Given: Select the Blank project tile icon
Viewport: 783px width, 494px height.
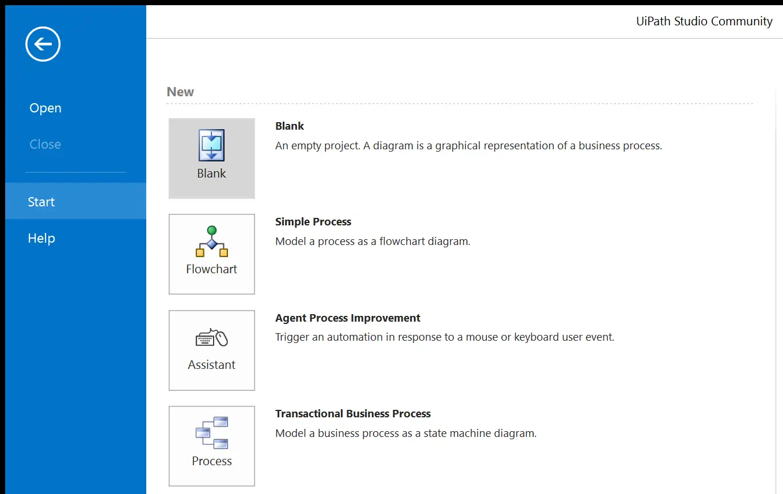Looking at the screenshot, I should click(x=212, y=159).
